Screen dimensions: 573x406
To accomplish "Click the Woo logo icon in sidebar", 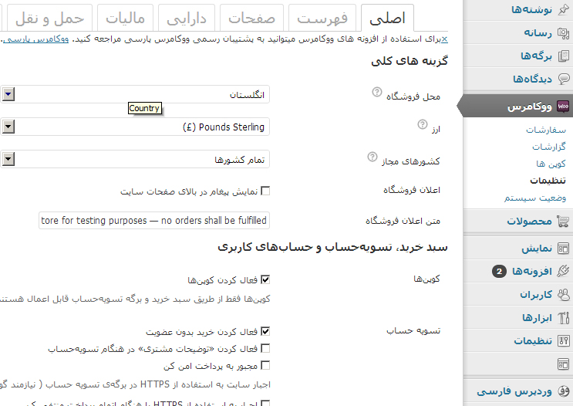I will click(563, 107).
